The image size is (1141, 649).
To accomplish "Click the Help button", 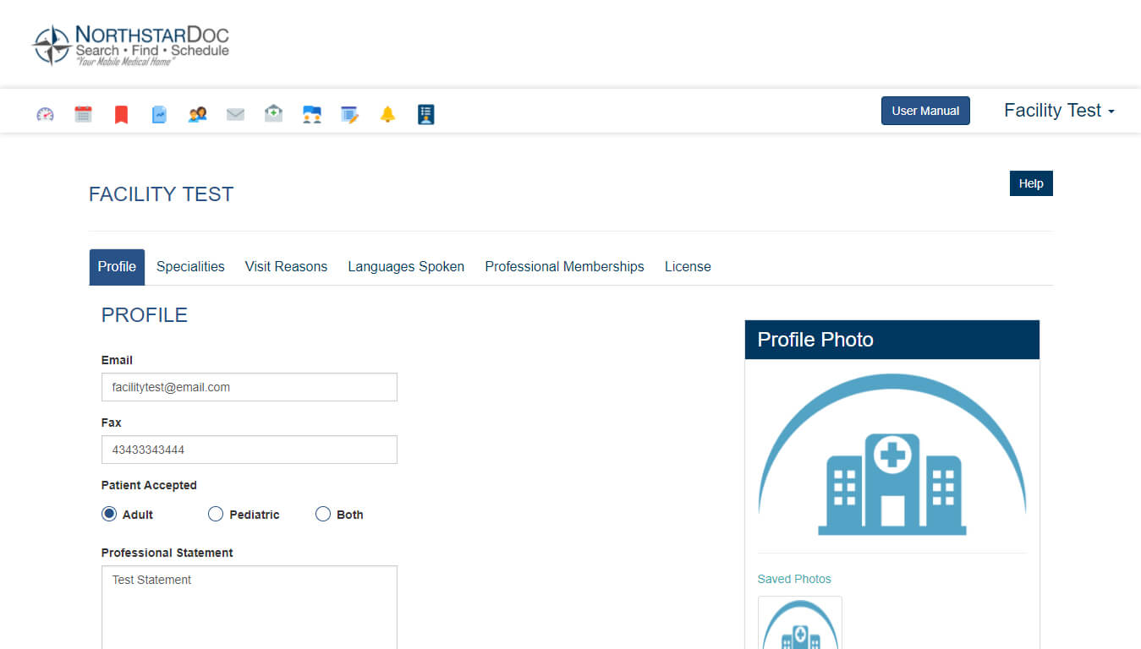I will 1031,183.
